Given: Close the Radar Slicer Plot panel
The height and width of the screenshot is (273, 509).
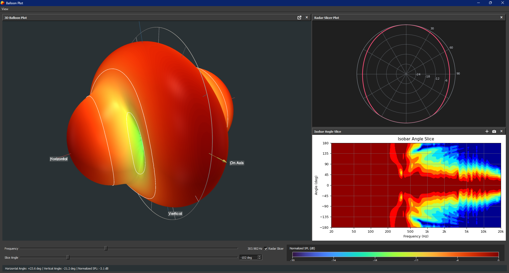Looking at the screenshot, I should tap(501, 18).
